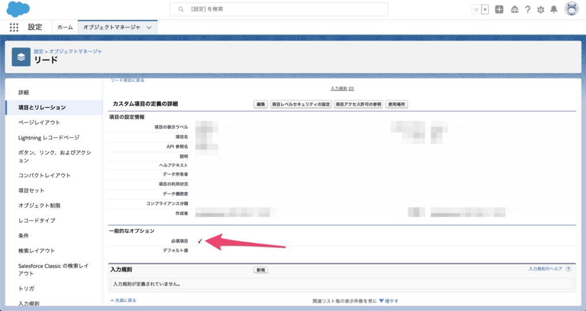Click the Salesforce cloud logo
Screen dimensions: 586x311
[x=18, y=9]
